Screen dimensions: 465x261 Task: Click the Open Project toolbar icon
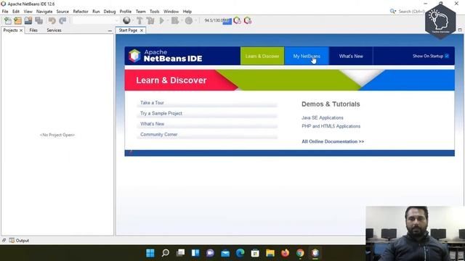(x=28, y=21)
